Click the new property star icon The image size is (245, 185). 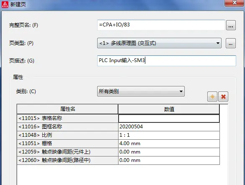point(212,96)
